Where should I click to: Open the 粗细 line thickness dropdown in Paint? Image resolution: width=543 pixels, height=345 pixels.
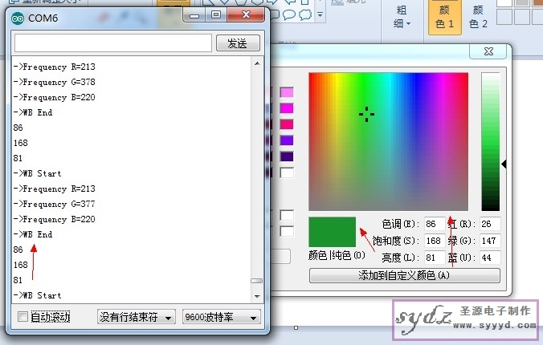pos(402,17)
